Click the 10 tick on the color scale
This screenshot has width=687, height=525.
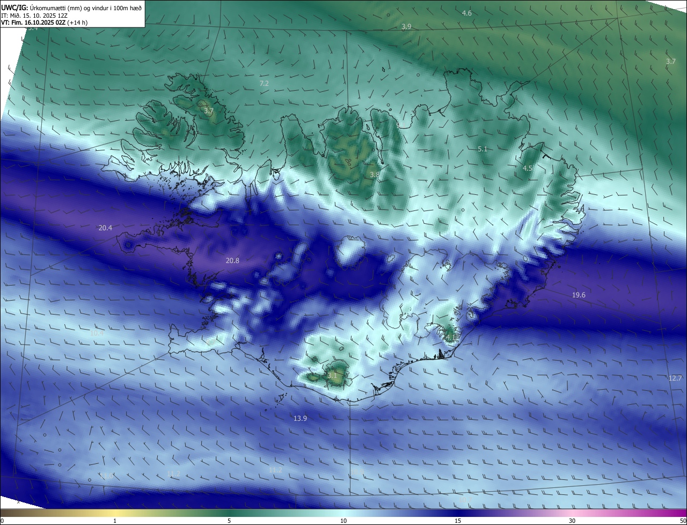343,521
